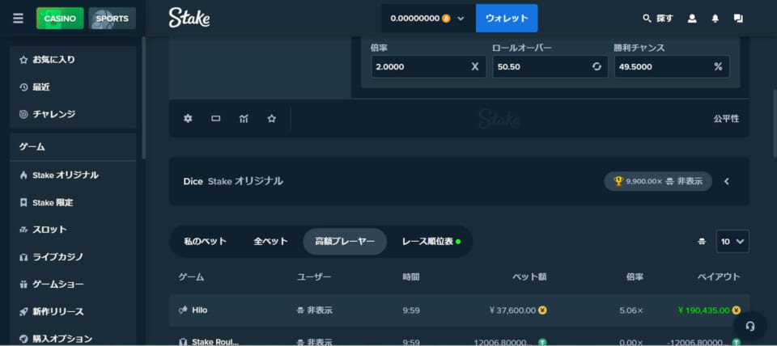
Task: Toggle ghost mode icon beside row count
Action: (x=701, y=242)
